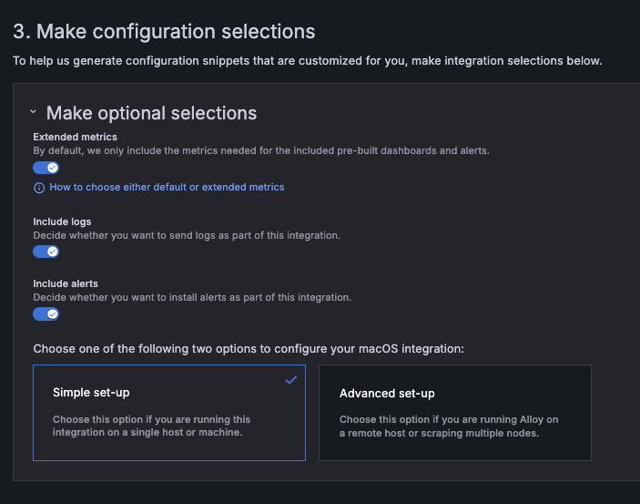Viewport: 640px width, 504px height.
Task: Click the Include alerts label text
Action: pos(66,283)
